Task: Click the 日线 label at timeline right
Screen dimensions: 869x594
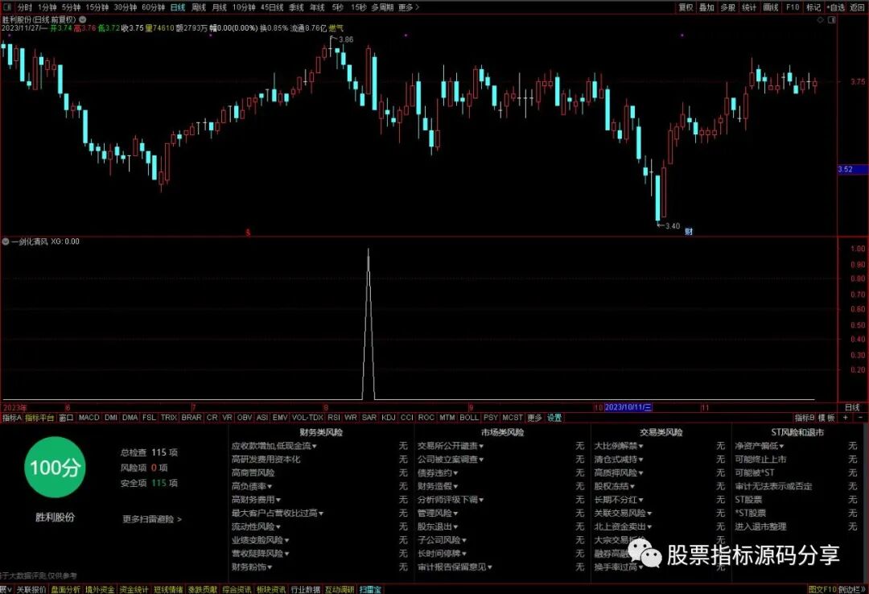Action: [x=852, y=407]
